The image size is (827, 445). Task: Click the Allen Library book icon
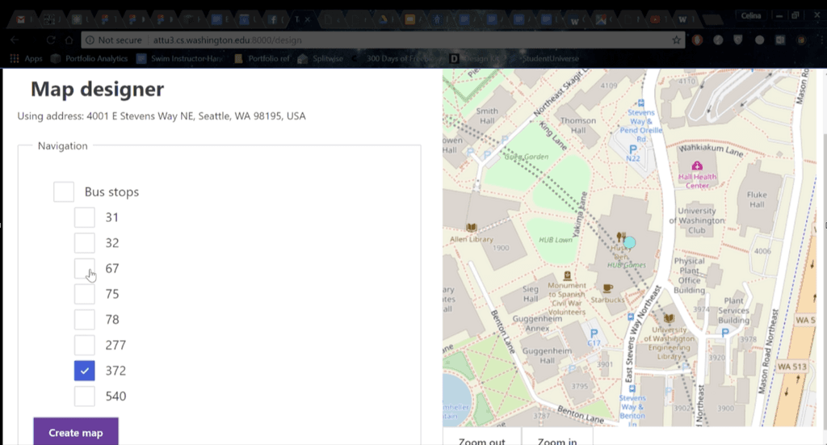[x=471, y=227]
